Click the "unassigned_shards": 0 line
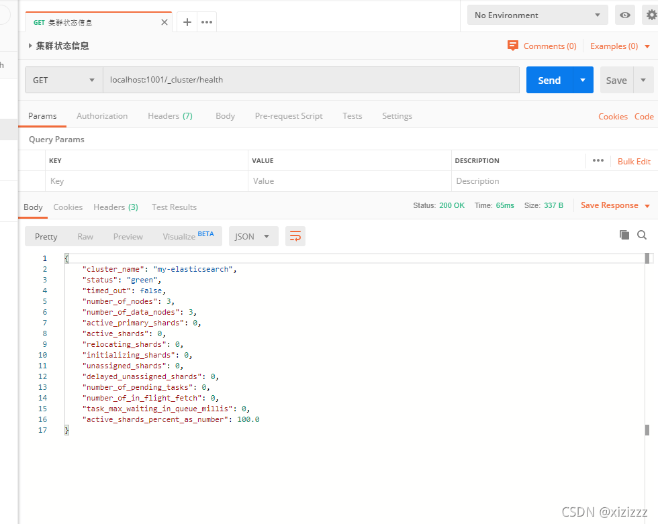Screen dimensions: 658x524 pos(133,366)
